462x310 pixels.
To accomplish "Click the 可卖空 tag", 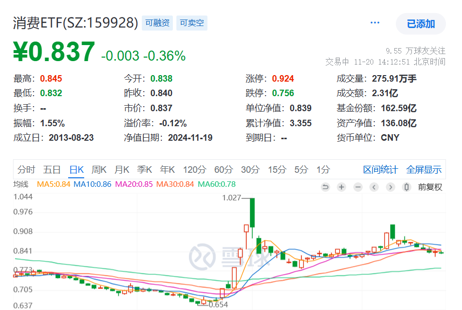I will (192, 23).
